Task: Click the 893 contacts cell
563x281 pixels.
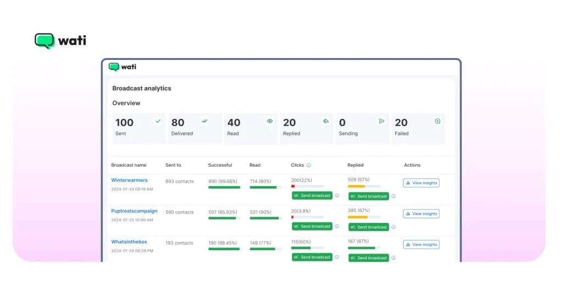Action: click(x=180, y=181)
